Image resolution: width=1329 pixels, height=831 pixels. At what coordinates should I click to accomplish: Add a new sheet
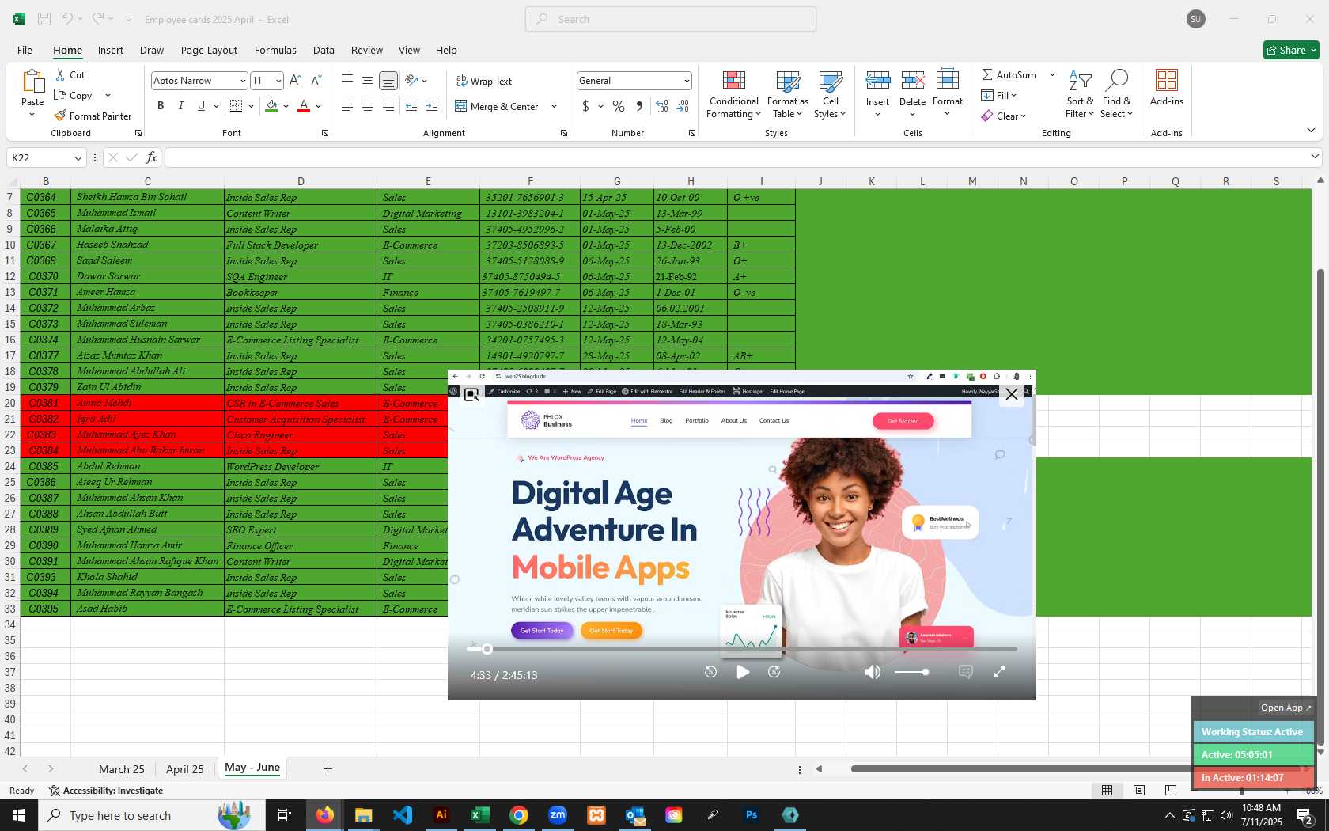(x=328, y=768)
